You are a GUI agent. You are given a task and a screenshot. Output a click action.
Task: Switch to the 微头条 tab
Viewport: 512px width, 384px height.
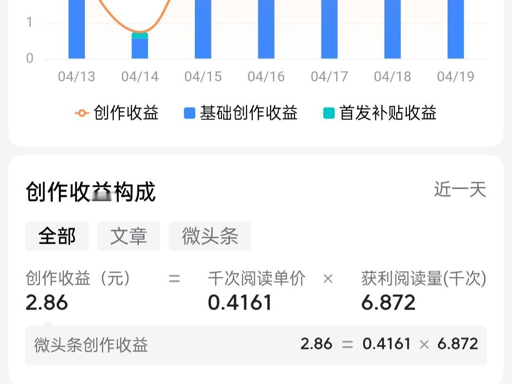(x=210, y=236)
